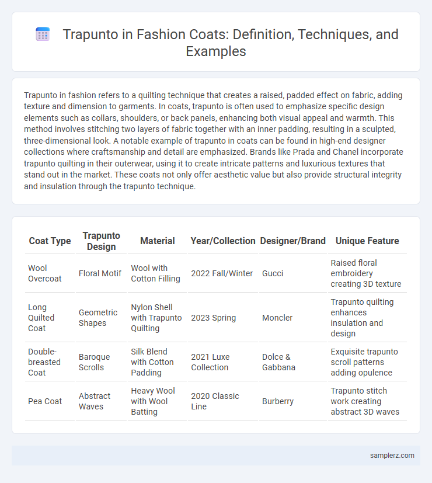Click the quilting enhances insulation feature cell
The image size is (432, 483).
(x=367, y=318)
